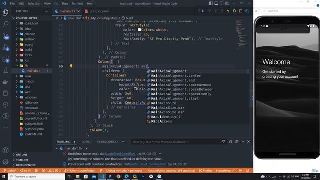320x180 pixels.
Task: Open the Run menu
Action: tap(65, 3)
